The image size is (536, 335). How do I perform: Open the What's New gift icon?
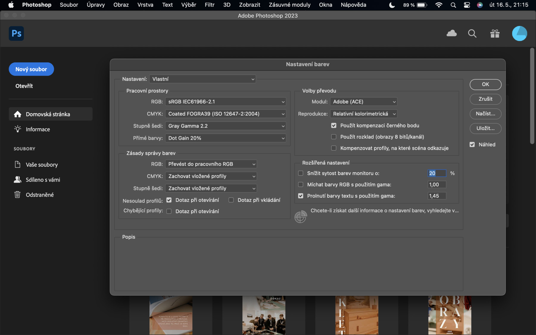tap(495, 34)
